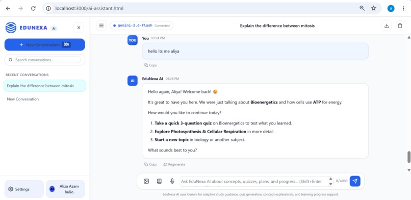The image size is (411, 200).
Task: Click the 01:24 PM timestamp beside You
Action: 158,38
